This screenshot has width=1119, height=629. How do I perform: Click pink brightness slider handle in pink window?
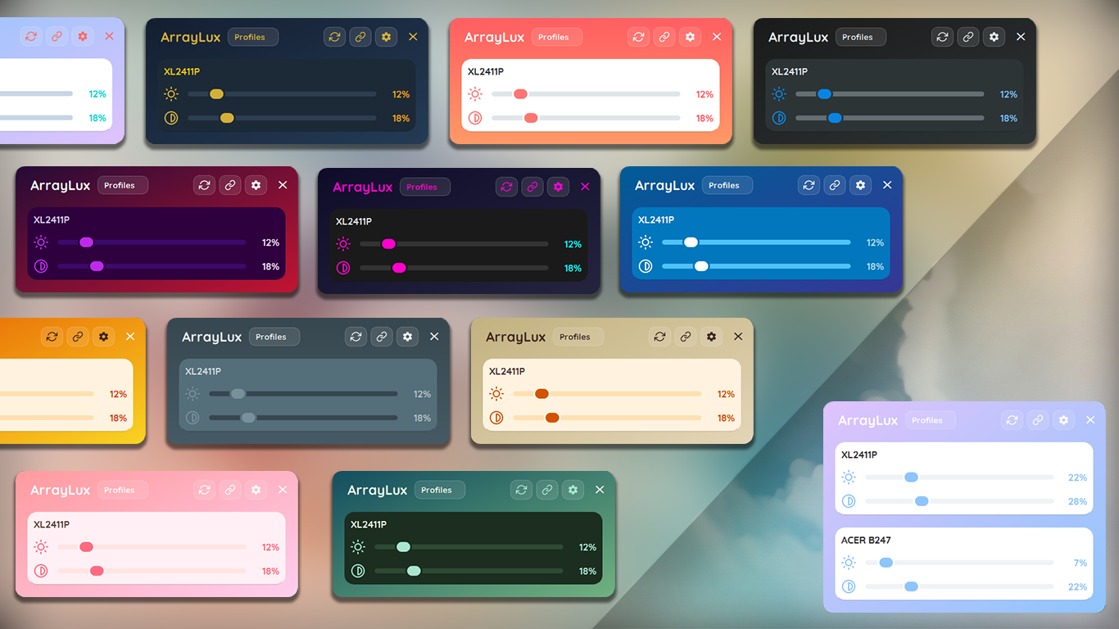[86, 547]
